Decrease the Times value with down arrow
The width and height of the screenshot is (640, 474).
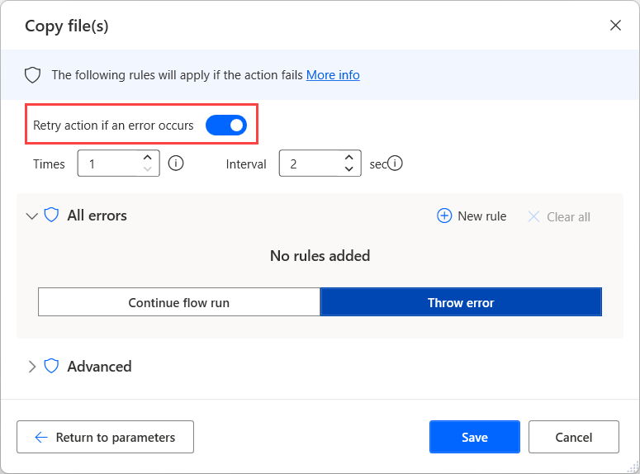pos(147,169)
